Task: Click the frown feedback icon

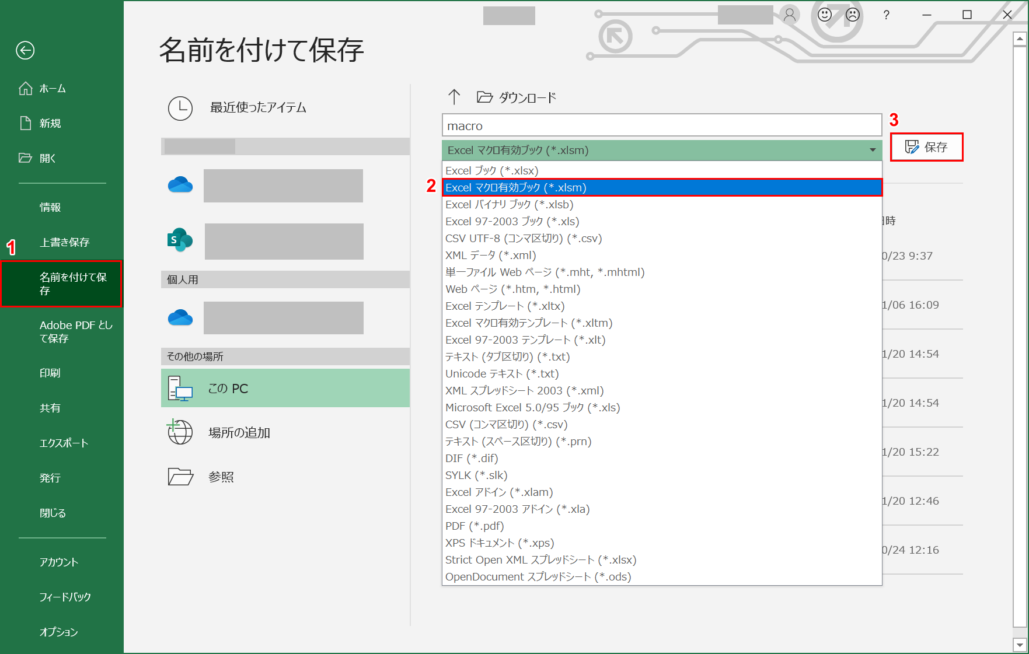Action: pyautogui.click(x=853, y=15)
